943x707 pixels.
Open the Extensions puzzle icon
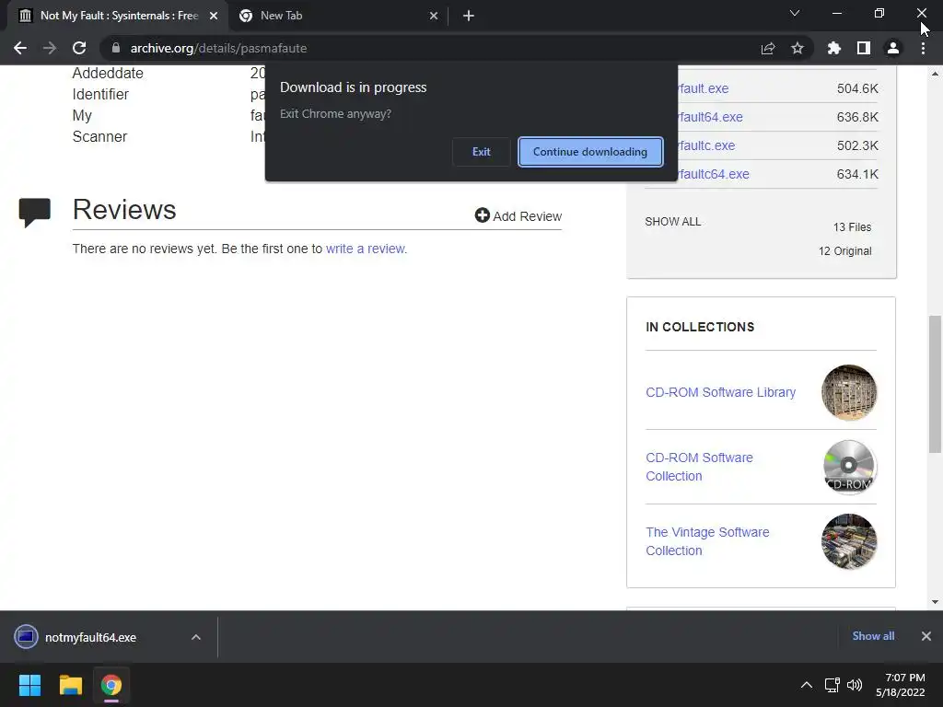point(833,48)
